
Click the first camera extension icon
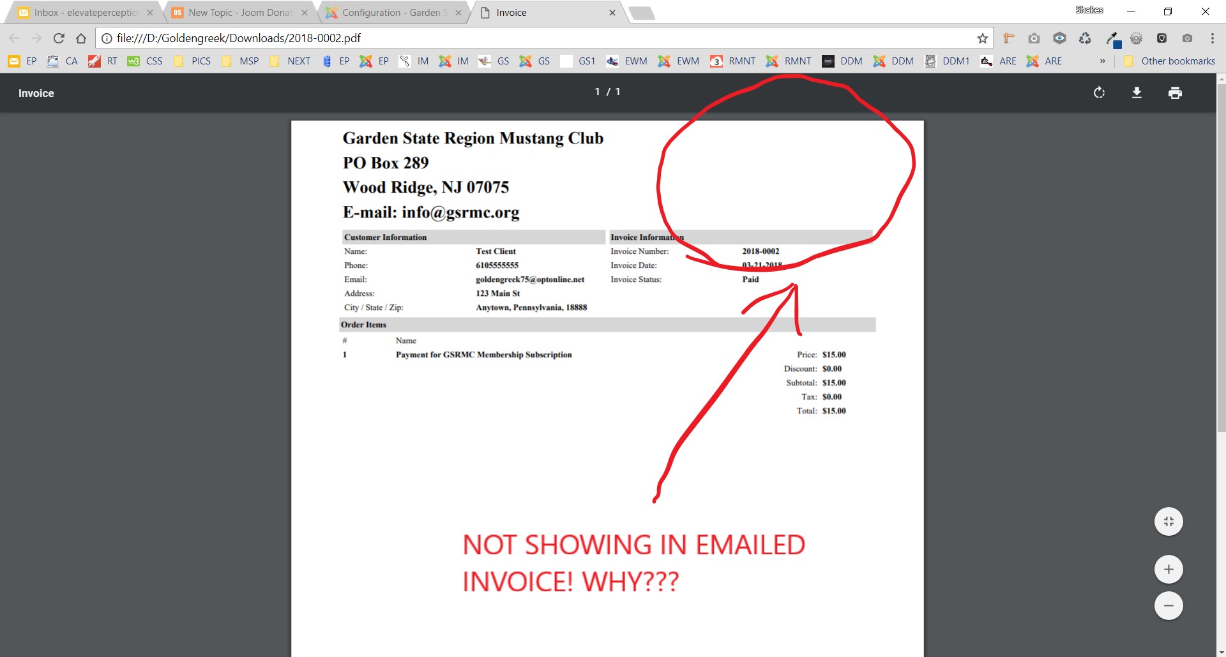tap(1034, 38)
